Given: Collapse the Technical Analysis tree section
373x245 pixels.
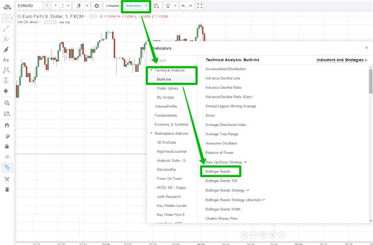Looking at the screenshot, I should point(151,70).
